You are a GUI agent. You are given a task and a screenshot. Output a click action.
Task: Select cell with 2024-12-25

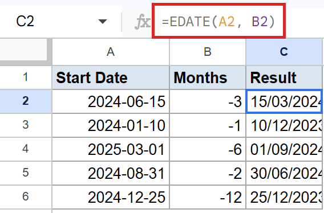[x=111, y=197]
